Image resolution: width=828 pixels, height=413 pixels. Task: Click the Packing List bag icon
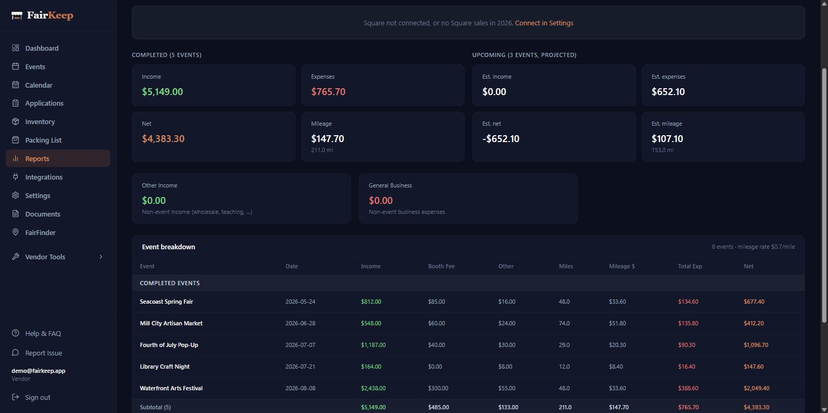tap(16, 140)
